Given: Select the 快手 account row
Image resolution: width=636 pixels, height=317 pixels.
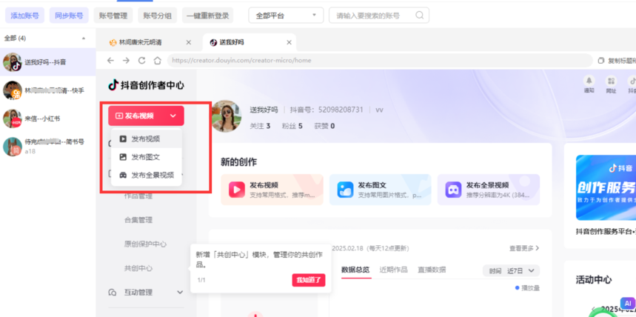Looking at the screenshot, I should 48,90.
